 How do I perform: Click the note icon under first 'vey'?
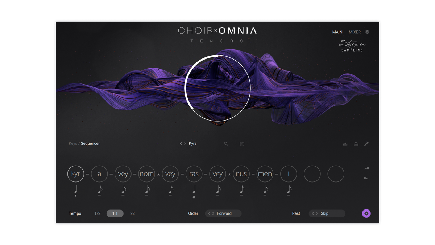point(123,190)
